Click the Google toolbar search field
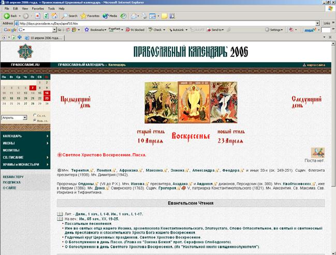 pyautogui.click(x=35, y=30)
